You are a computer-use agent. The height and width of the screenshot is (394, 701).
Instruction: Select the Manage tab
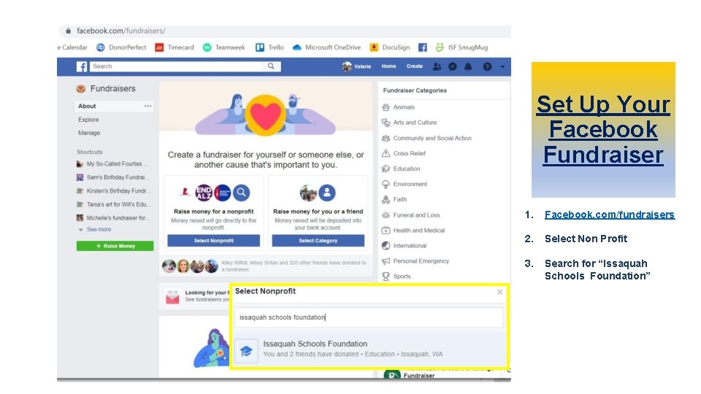(89, 133)
